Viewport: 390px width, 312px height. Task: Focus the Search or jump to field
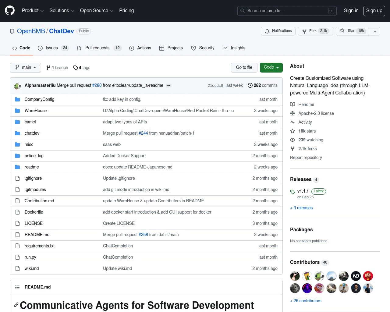(287, 11)
